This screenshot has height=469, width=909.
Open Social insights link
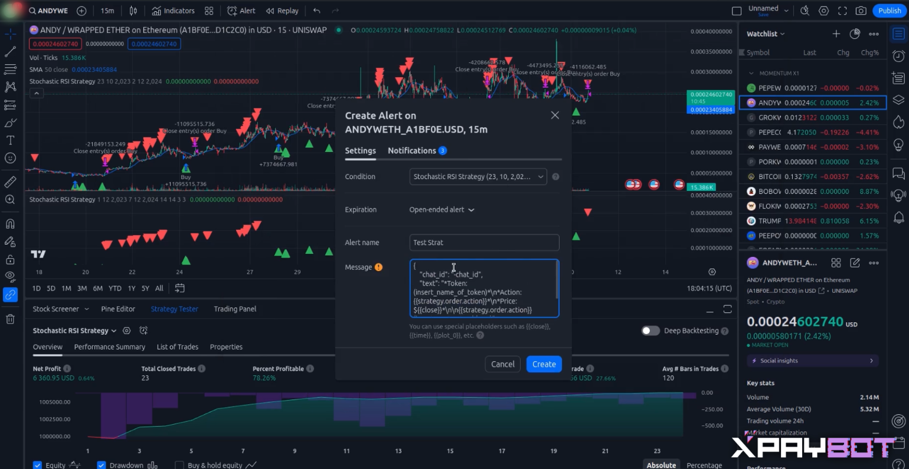click(x=813, y=361)
